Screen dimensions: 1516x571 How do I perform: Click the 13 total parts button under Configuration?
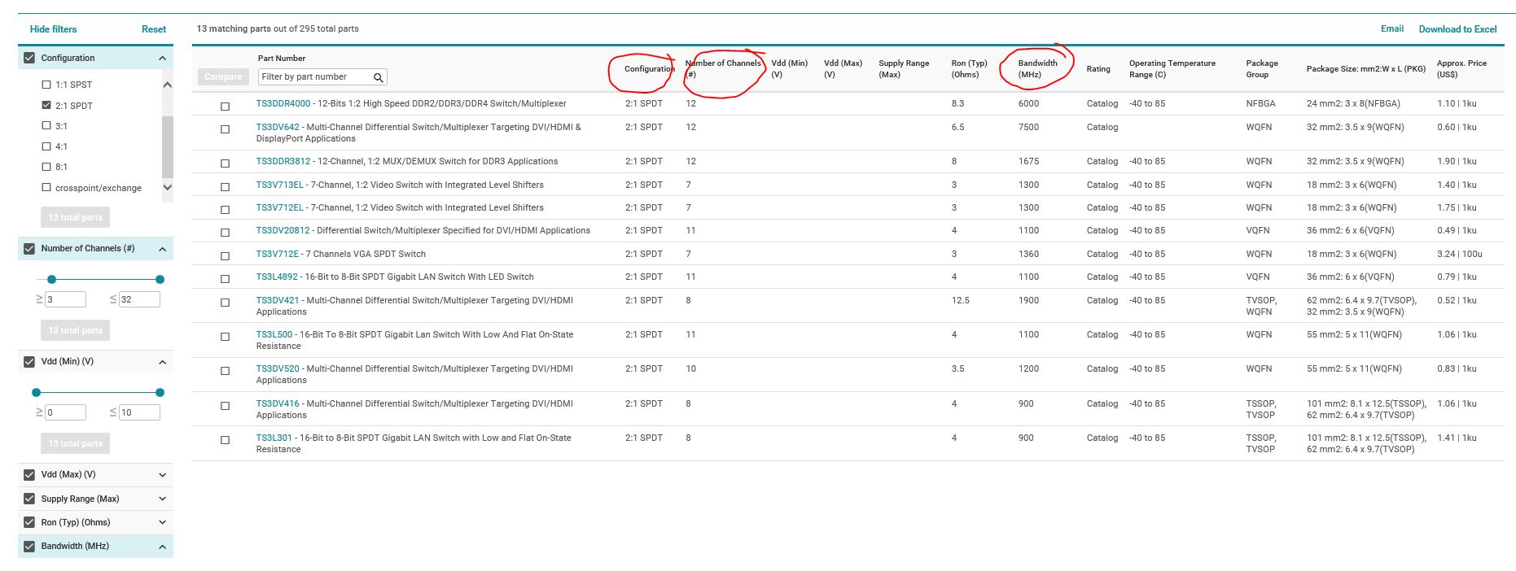[x=75, y=217]
